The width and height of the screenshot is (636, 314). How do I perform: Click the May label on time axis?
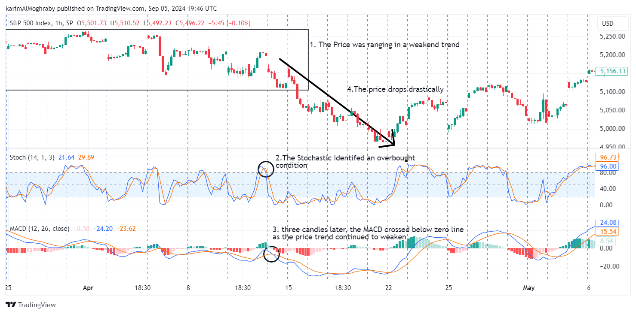[528, 288]
